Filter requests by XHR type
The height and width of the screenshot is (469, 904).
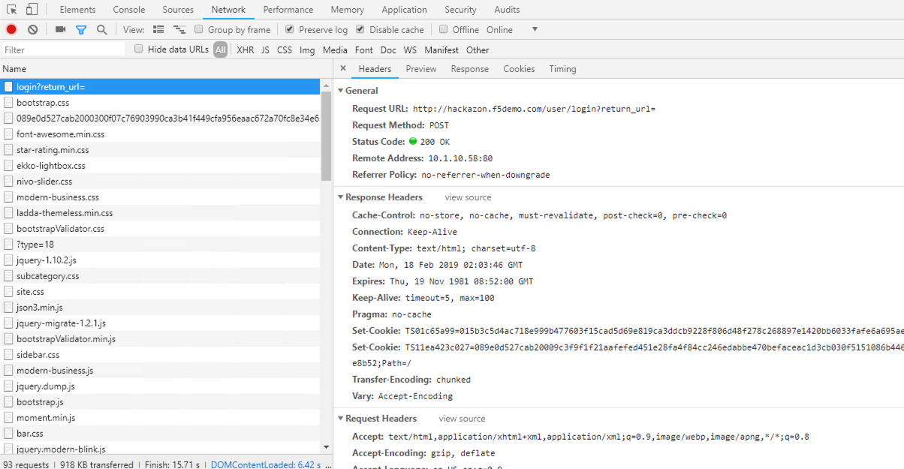(245, 50)
